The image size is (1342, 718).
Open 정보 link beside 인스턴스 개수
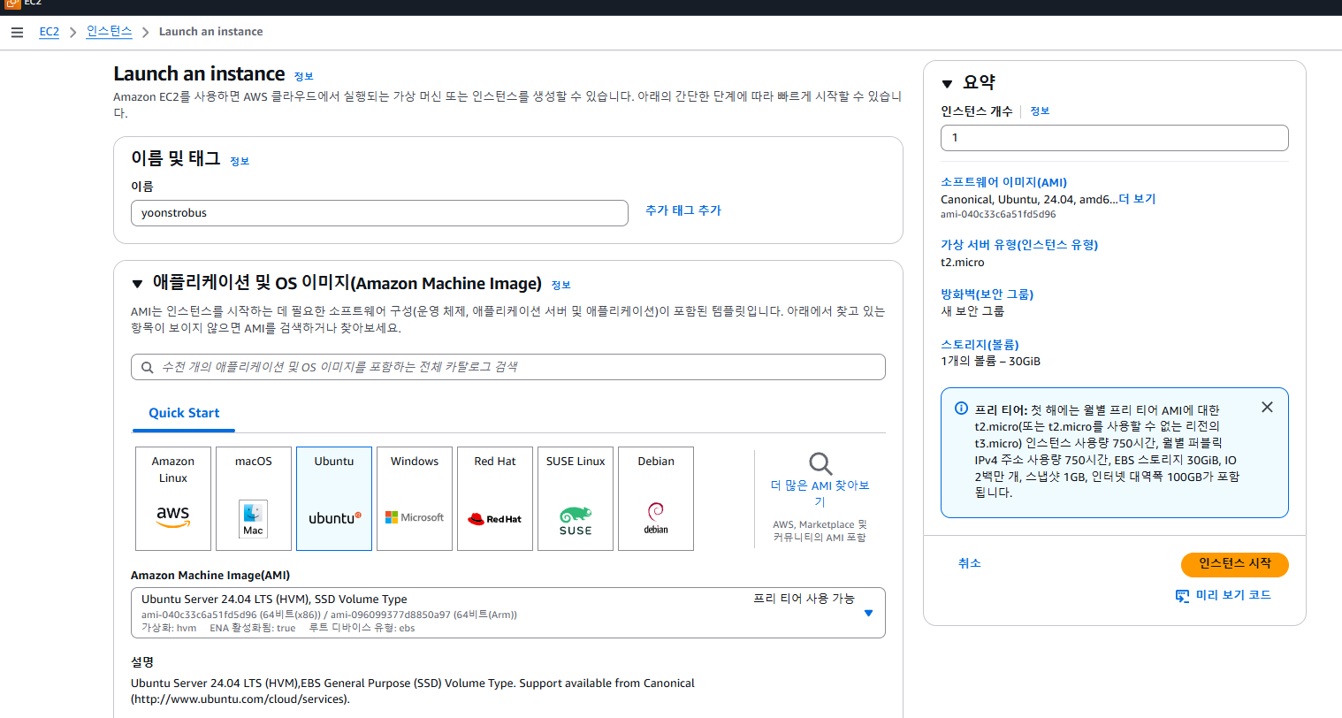(x=1040, y=111)
